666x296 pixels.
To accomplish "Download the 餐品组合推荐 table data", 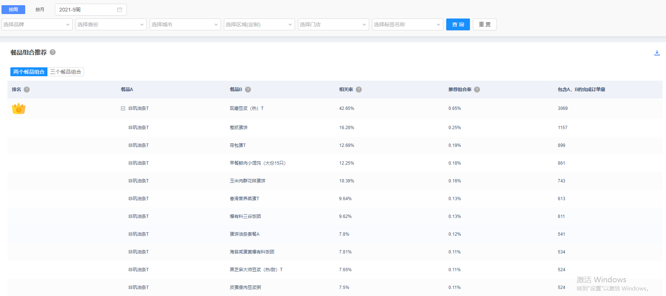I will 657,53.
